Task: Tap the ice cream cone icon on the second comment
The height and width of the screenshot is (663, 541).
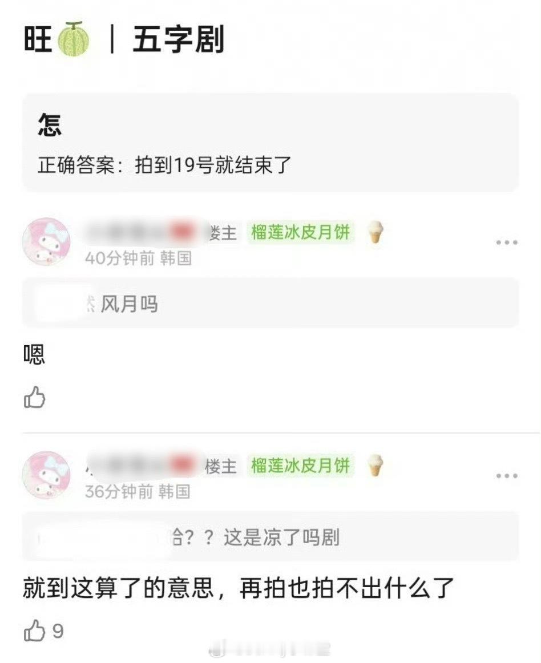Action: point(375,466)
